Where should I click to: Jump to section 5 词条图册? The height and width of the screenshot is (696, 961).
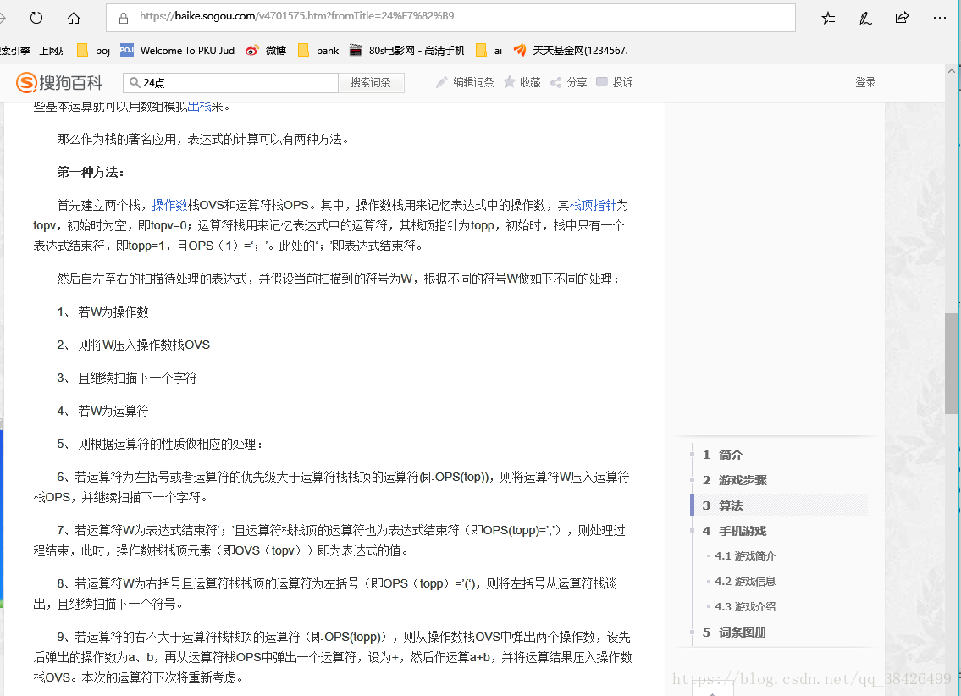click(x=734, y=632)
